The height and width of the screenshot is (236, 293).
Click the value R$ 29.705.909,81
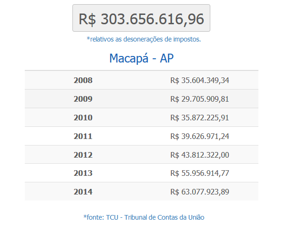coord(200,99)
